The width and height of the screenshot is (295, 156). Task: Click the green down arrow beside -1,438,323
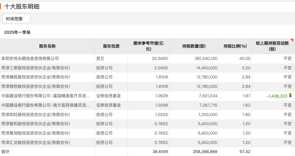[x=290, y=96]
